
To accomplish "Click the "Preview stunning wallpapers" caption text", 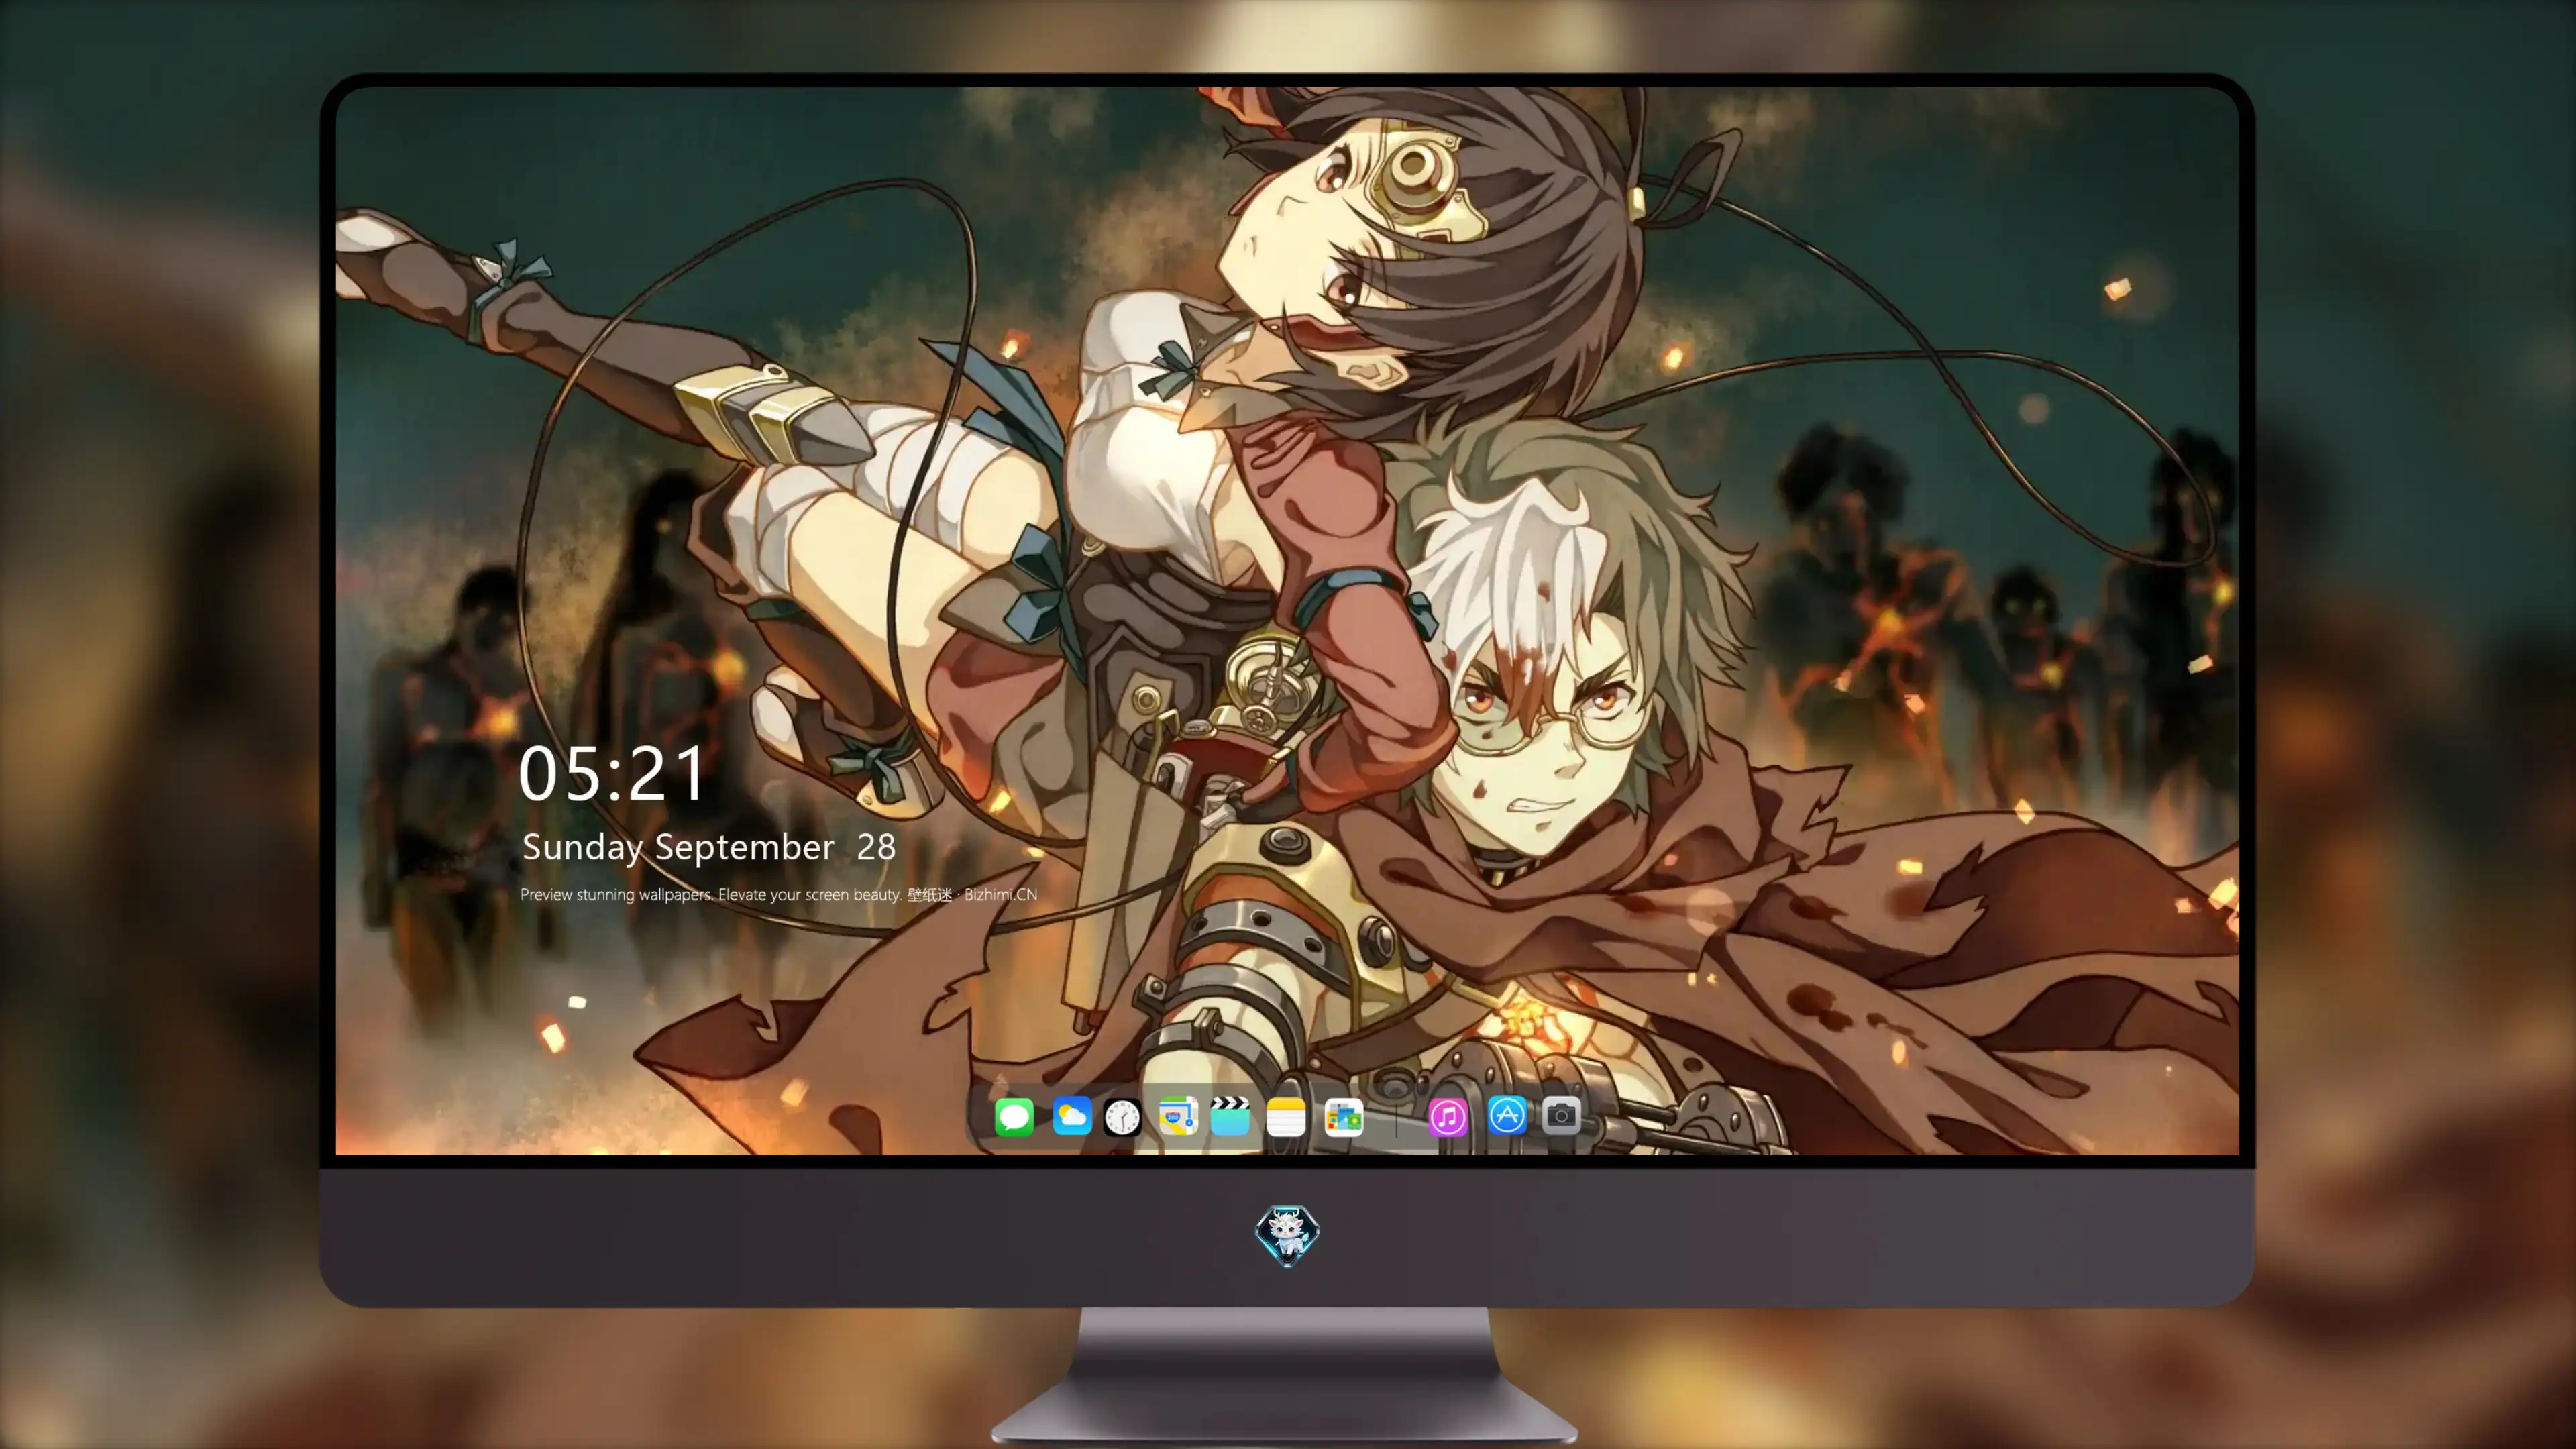I will [x=779, y=894].
